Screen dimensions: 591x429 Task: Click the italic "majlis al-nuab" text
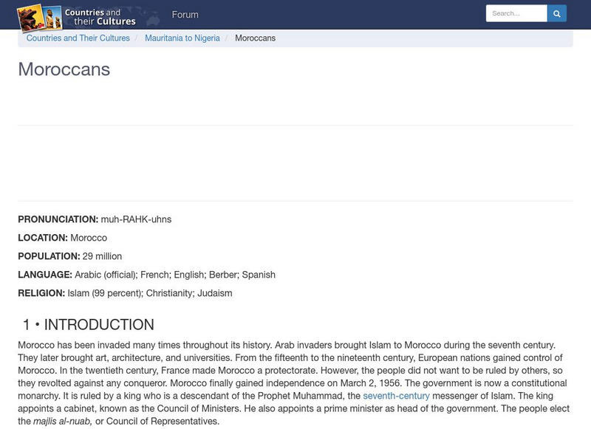(x=63, y=422)
